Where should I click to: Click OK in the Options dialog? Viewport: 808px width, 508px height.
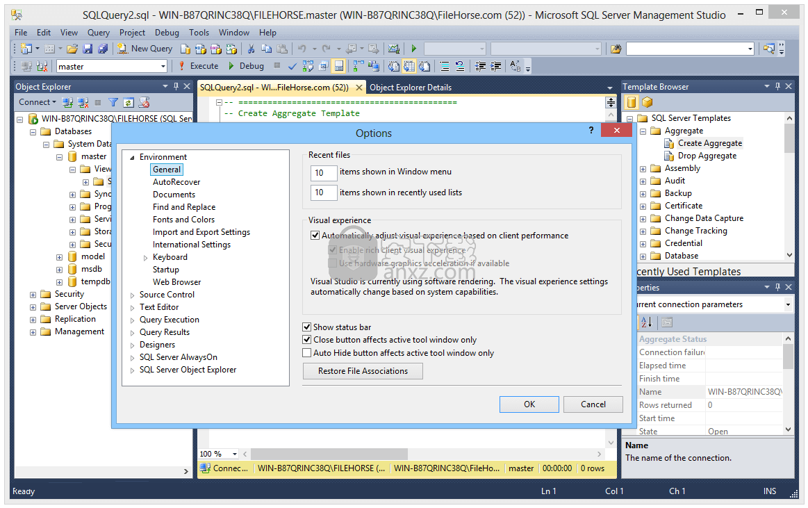point(529,404)
